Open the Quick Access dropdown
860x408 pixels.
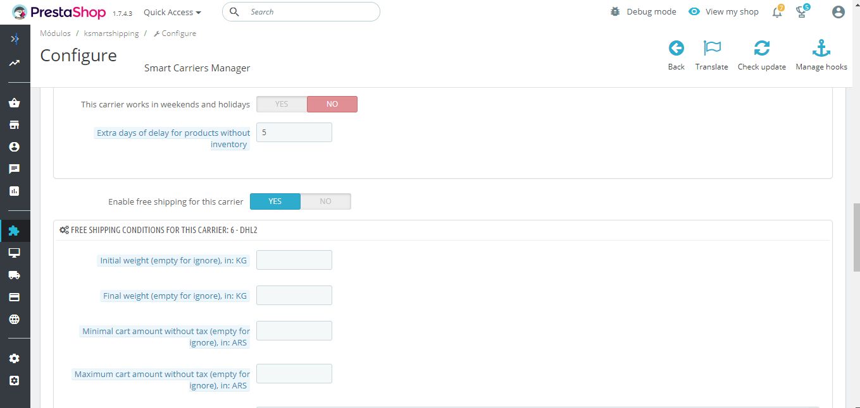(172, 12)
